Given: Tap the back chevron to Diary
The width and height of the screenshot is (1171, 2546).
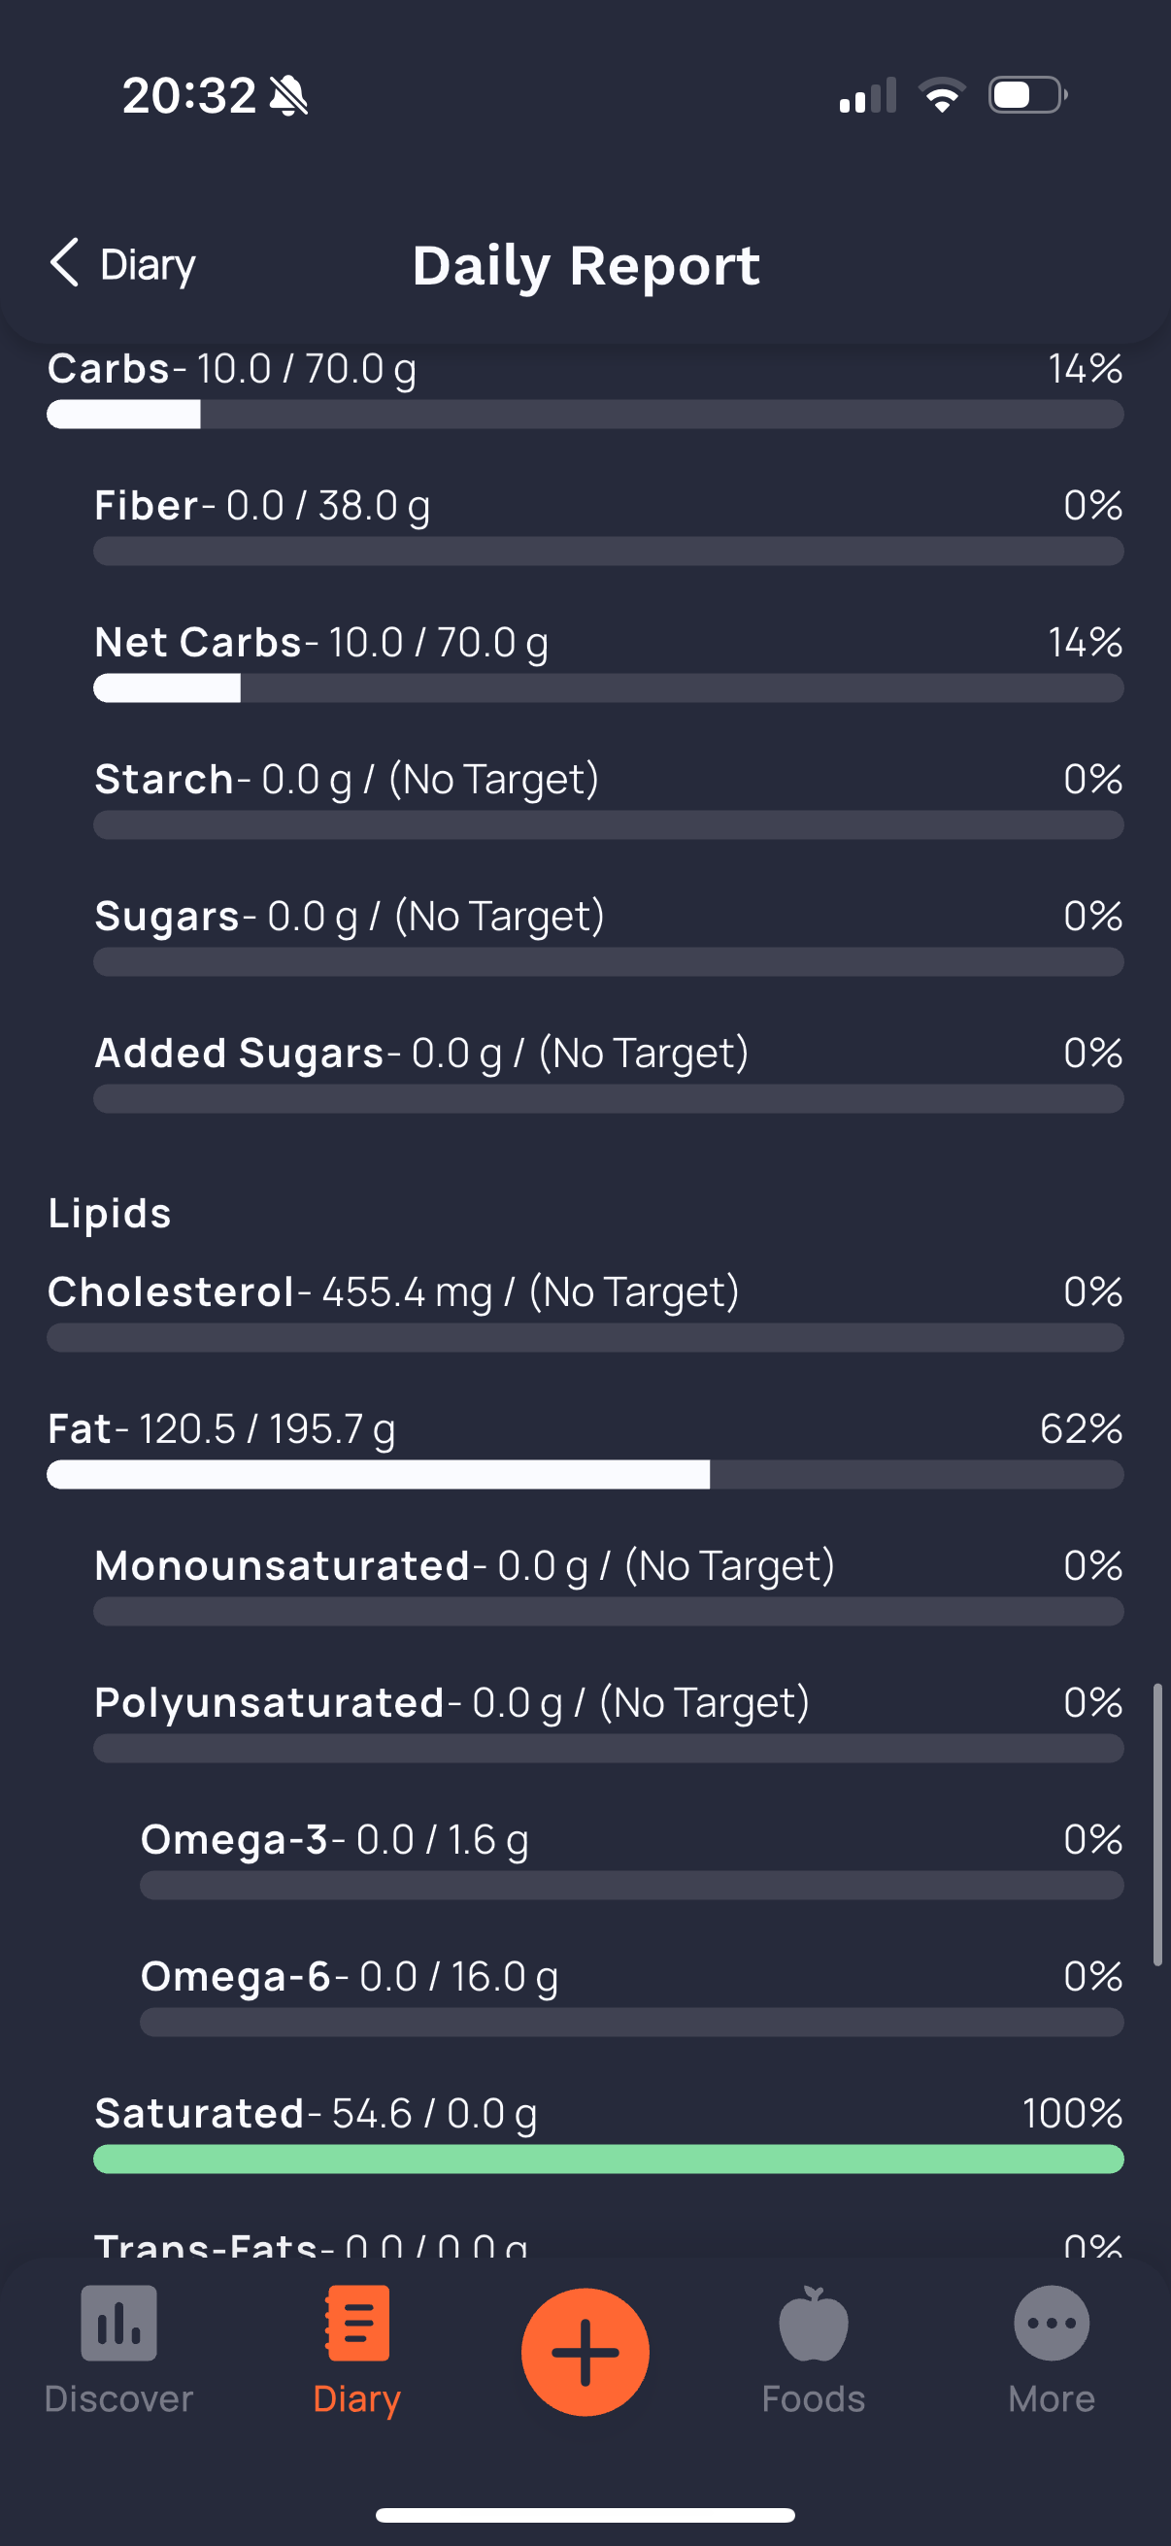Looking at the screenshot, I should (x=64, y=263).
